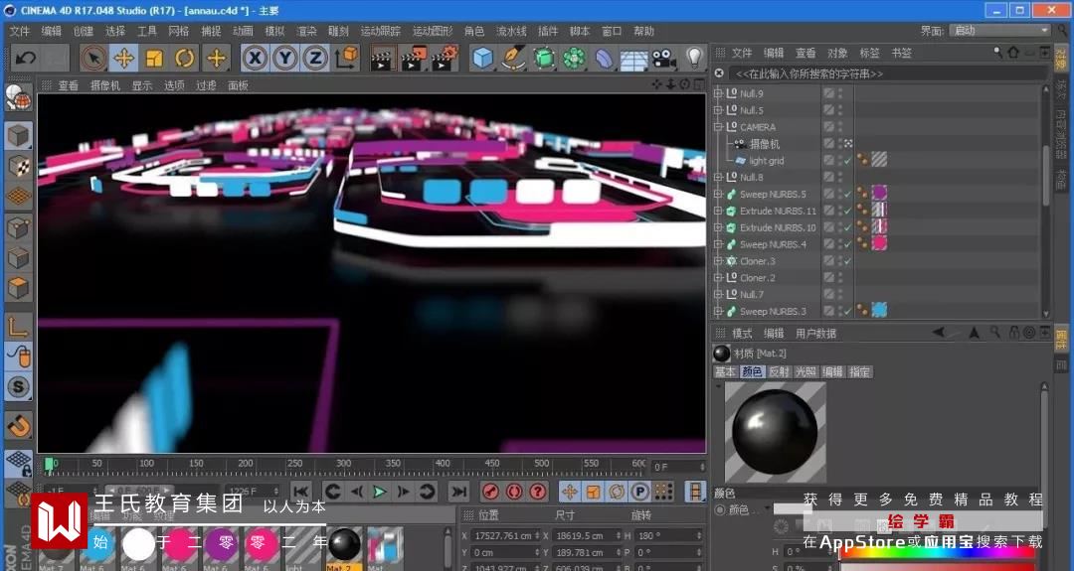Click the X position field 17527.761 cm
Viewport: 1074px width, 571px height.
[503, 535]
